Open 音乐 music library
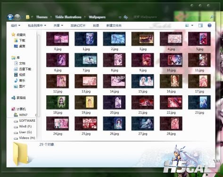223x177 pixels. (20, 81)
